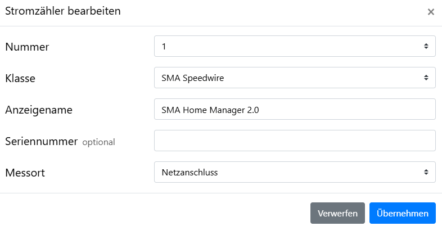
Task: Click the empty Seriennummer input field
Action: point(294,141)
